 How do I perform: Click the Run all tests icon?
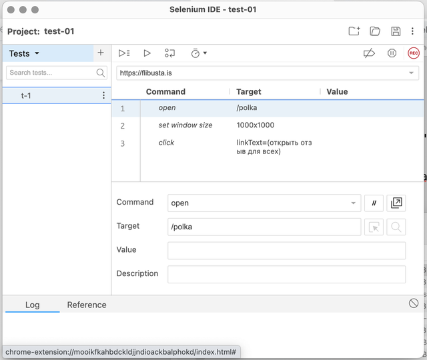(x=124, y=53)
